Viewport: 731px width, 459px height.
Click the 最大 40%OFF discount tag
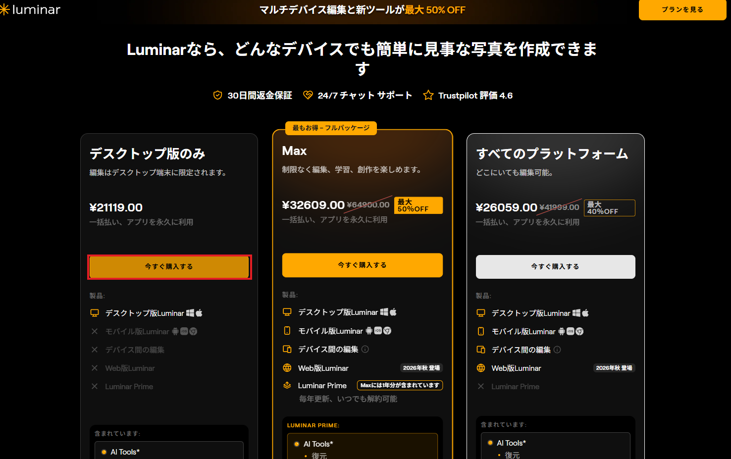point(610,208)
